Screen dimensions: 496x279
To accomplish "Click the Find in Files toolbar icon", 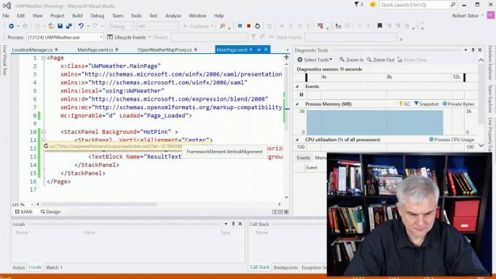I will coord(223,26).
